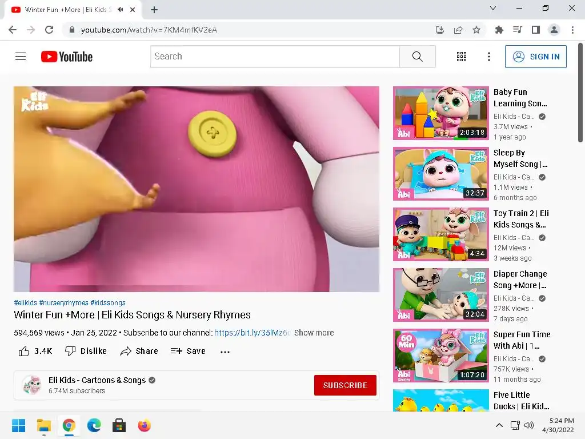Expand the tab search dropdown chevron
The image size is (585, 439).
tap(493, 8)
